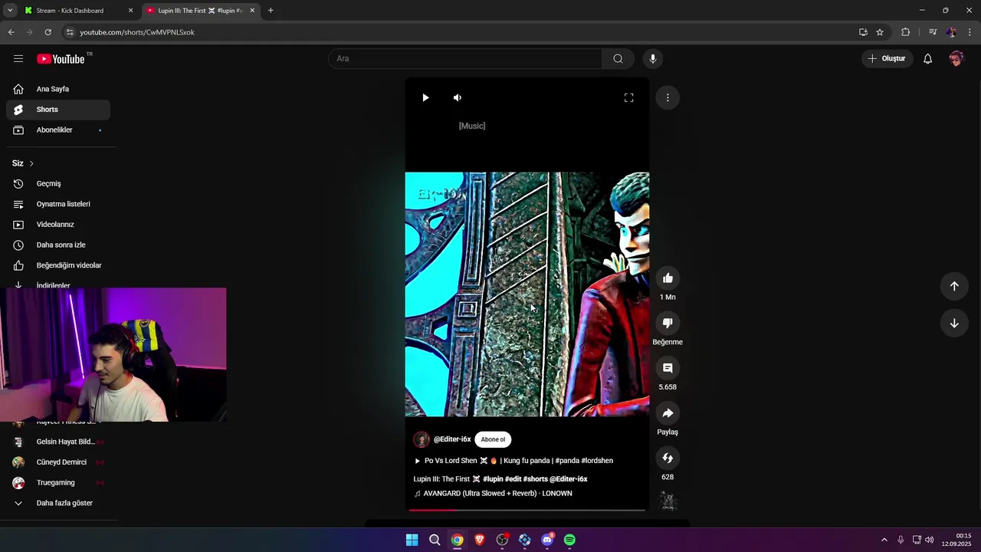The width and height of the screenshot is (981, 552).
Task: Open the tab search dropdown arrow
Action: pos(10,11)
